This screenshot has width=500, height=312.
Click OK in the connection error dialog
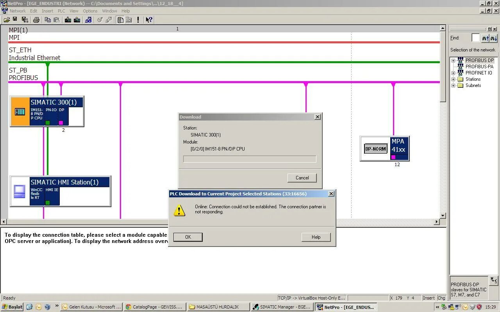tap(188, 237)
